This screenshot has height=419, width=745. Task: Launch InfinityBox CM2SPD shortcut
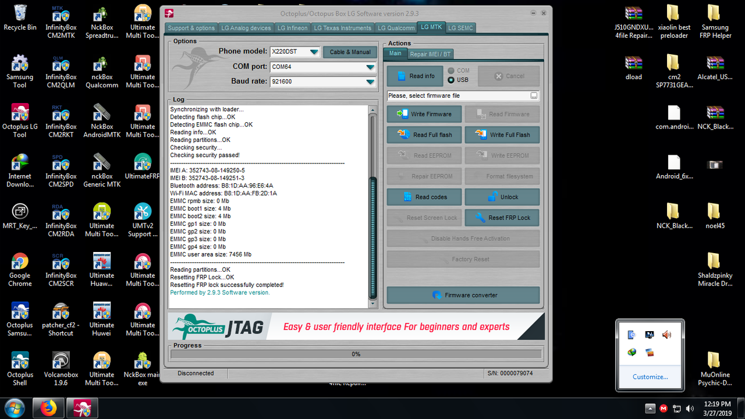click(61, 171)
